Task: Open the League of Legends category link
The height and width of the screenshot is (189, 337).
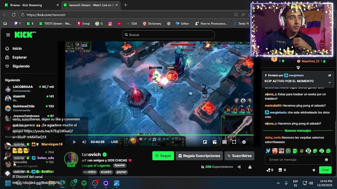Action: pos(96,165)
